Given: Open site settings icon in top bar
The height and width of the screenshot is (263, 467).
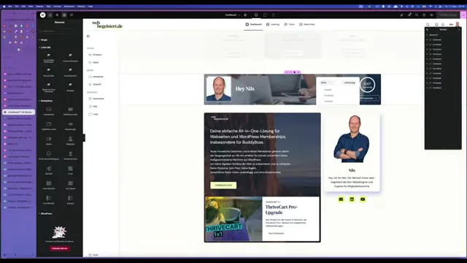Looking at the screenshot, I should 57,15.
